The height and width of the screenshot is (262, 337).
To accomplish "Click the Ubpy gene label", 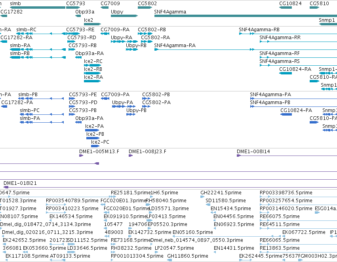I will point(117,11).
